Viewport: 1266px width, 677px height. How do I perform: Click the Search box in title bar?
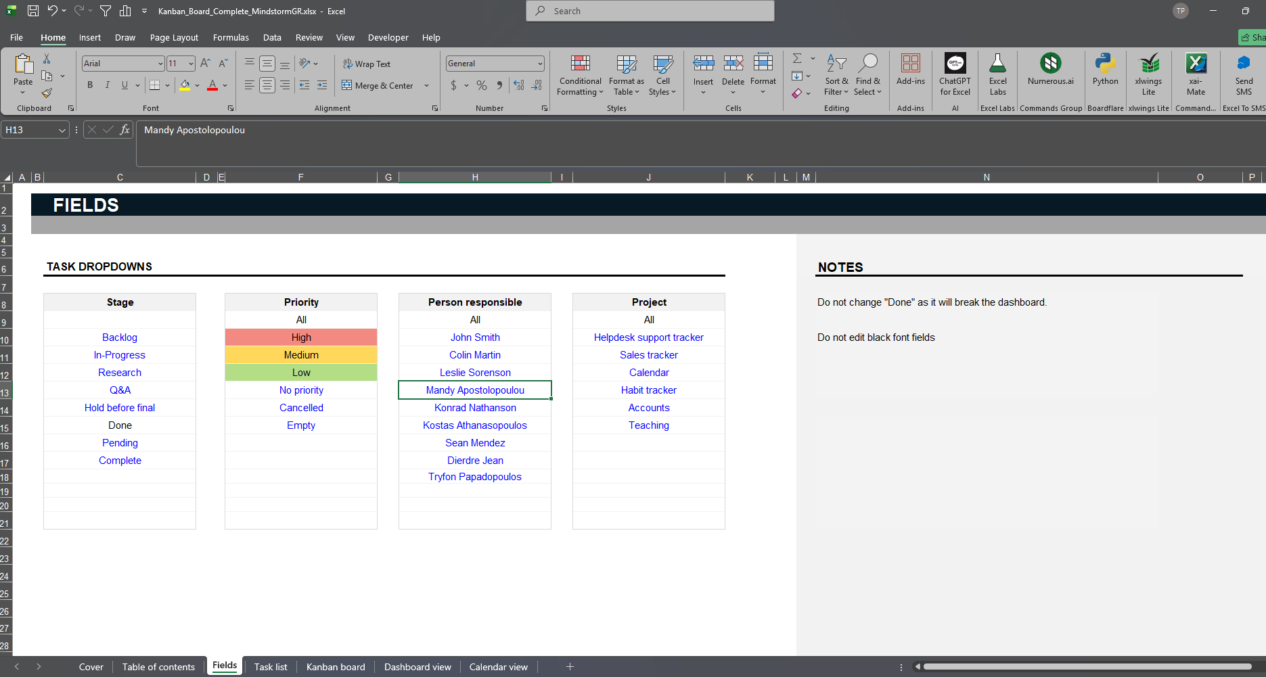[x=650, y=11]
